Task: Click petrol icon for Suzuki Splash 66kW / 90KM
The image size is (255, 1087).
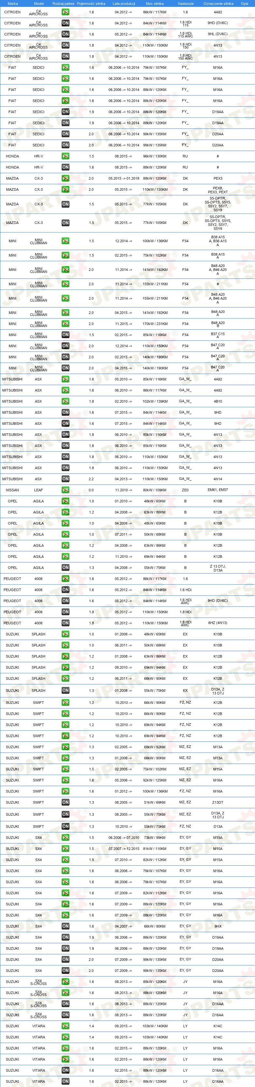Action: click(x=66, y=678)
